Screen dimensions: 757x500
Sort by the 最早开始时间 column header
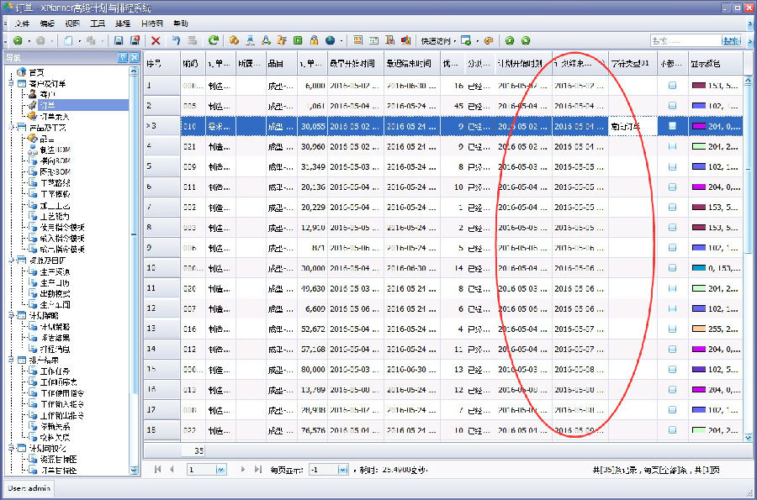[x=355, y=63]
